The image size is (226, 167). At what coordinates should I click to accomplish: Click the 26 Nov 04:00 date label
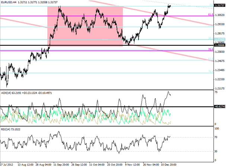pyautogui.click(x=151, y=164)
